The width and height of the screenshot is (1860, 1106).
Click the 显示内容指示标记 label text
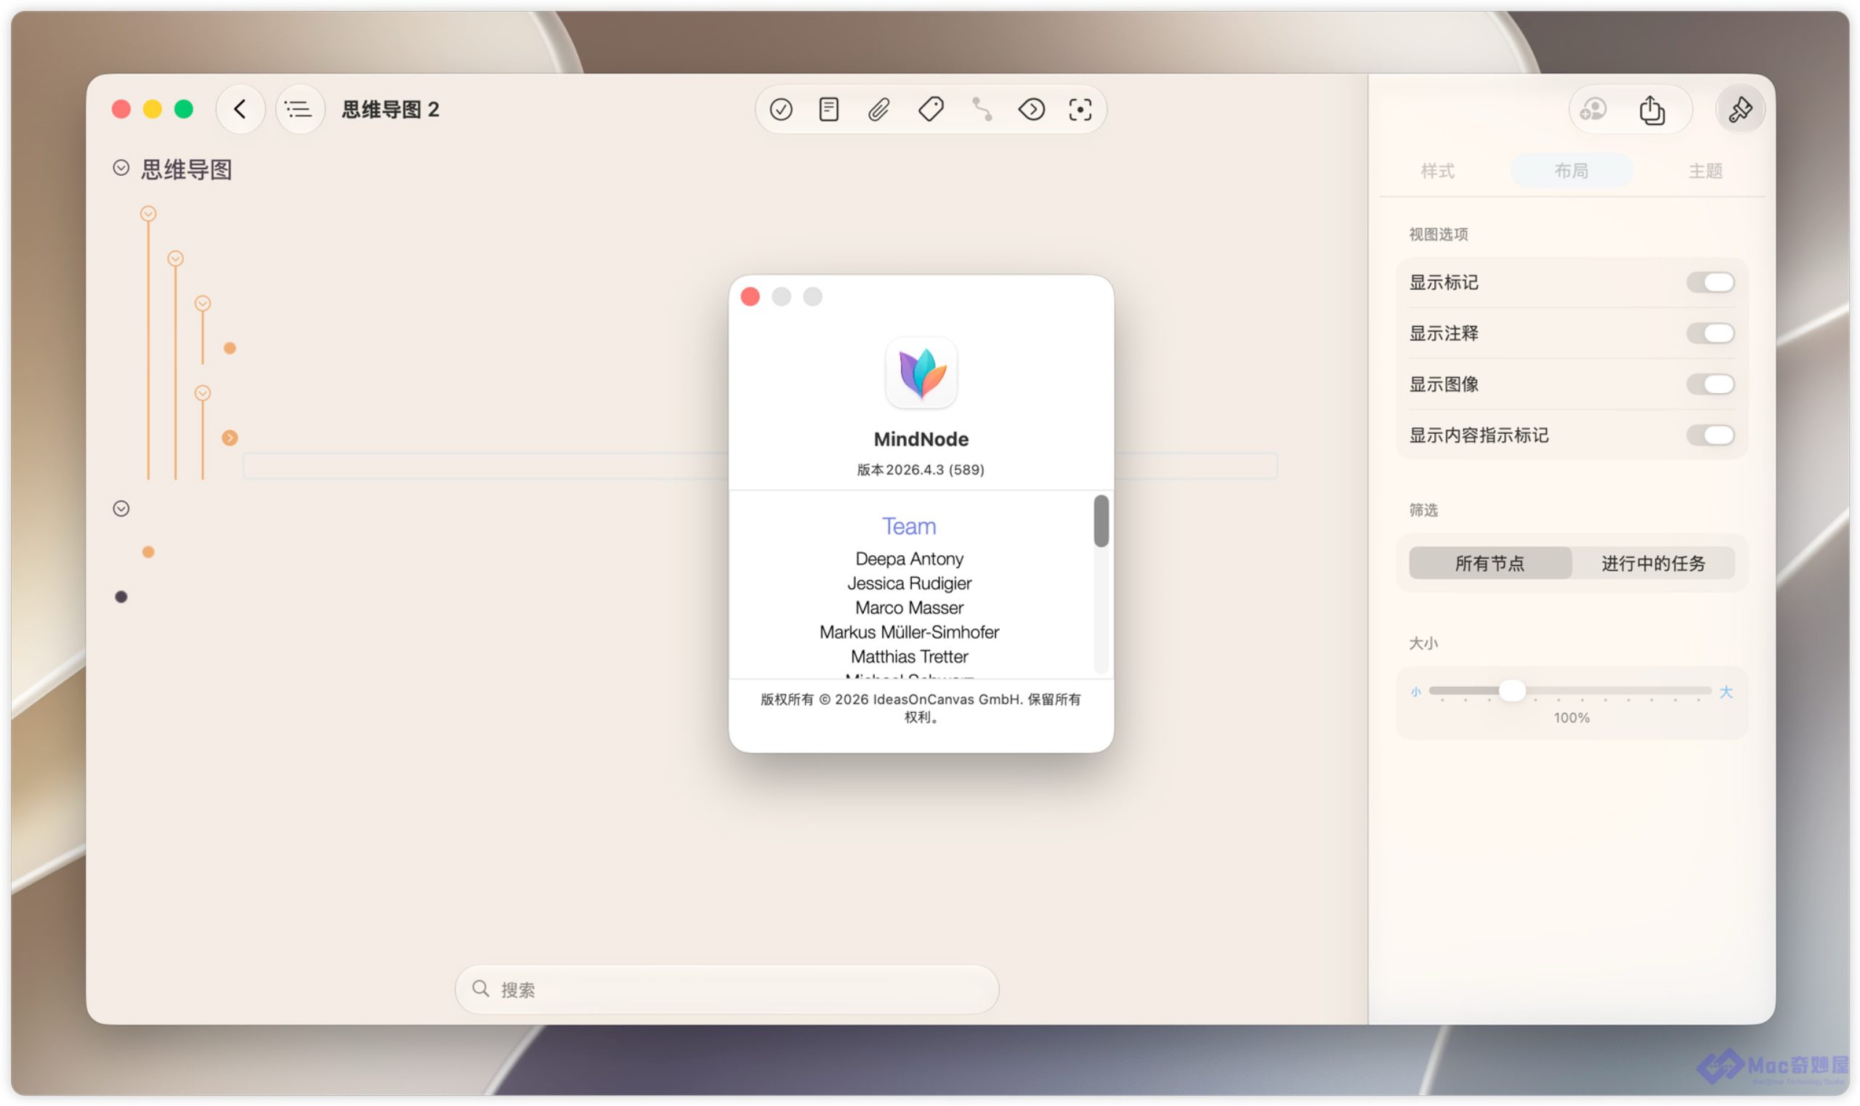click(1479, 435)
